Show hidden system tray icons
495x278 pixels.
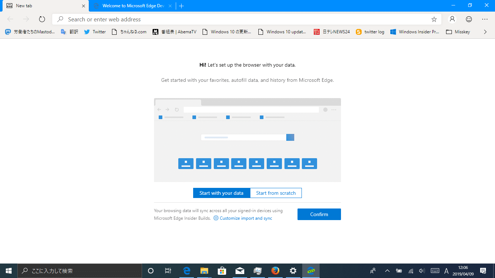(387, 271)
